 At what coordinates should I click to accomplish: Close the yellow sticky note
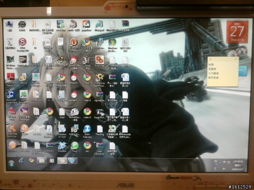coord(236,59)
